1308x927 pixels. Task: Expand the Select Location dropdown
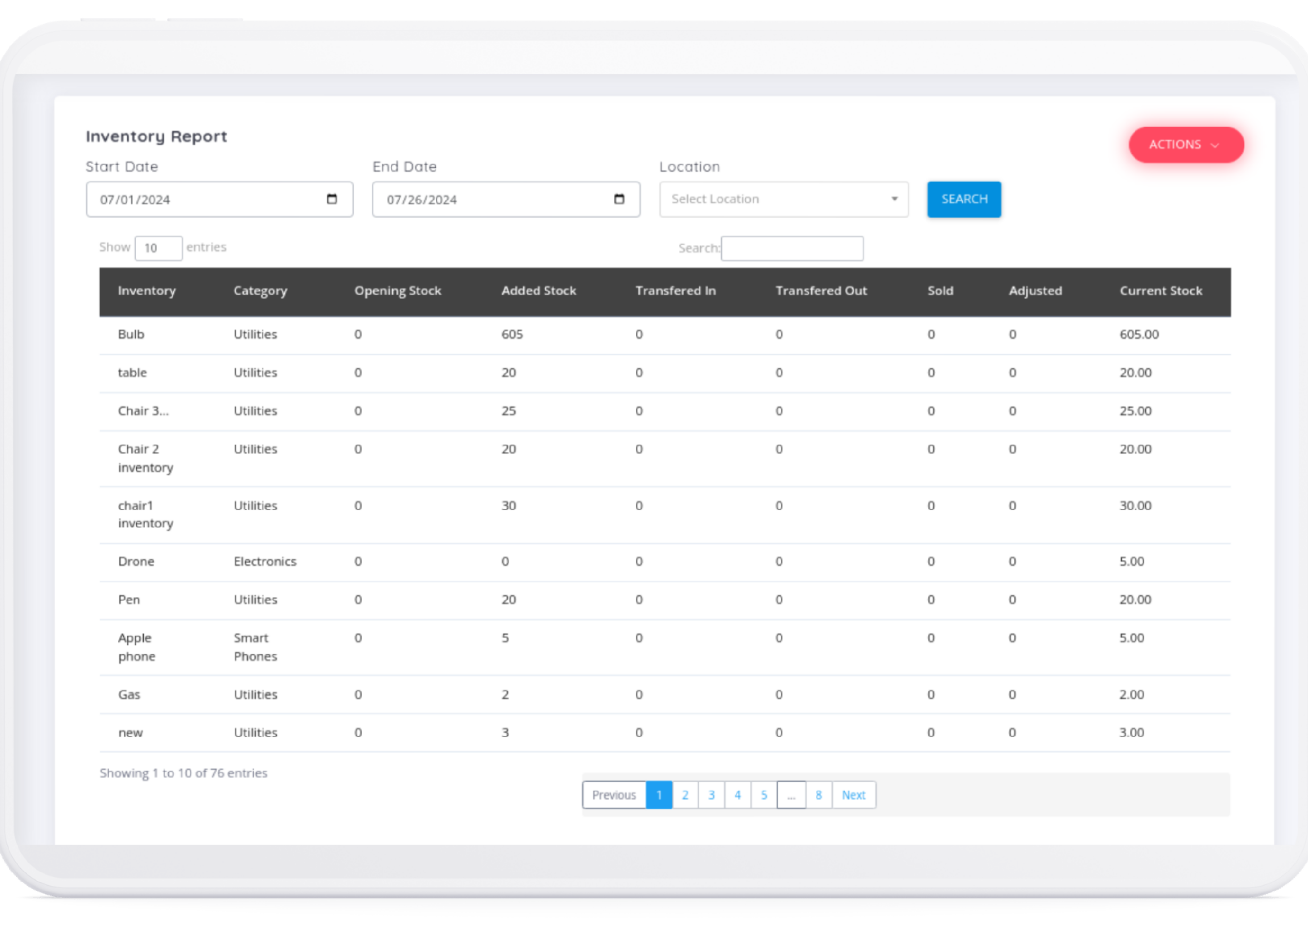(783, 199)
